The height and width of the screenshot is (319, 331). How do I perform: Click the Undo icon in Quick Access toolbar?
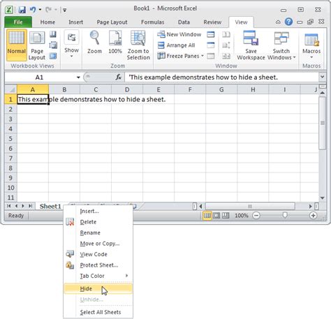(33, 10)
